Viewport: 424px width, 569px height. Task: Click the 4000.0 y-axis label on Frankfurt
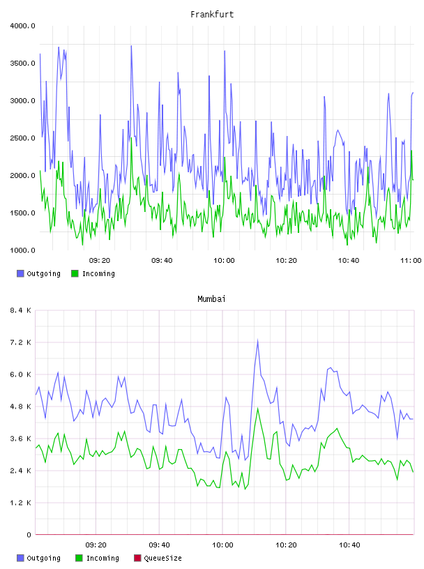pyautogui.click(x=22, y=26)
